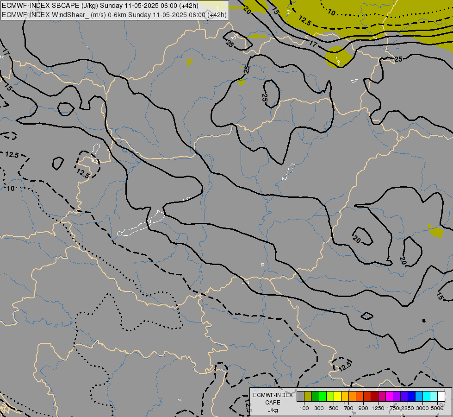Click the gray swatch in CAPE legend
The width and height of the screenshot is (453, 417).
(300, 397)
